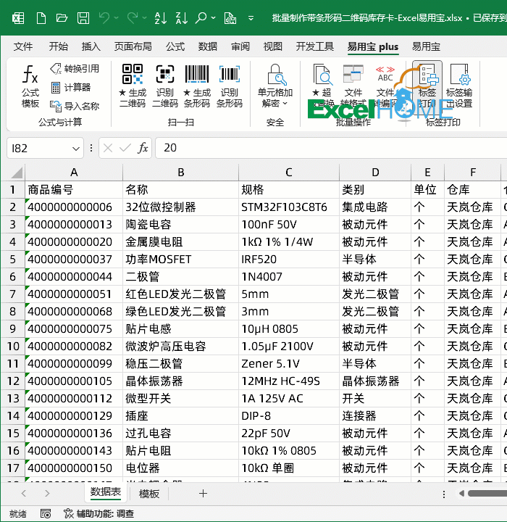The width and height of the screenshot is (507, 522).
Task: Customize the quick access toolbar
Action: [251, 18]
